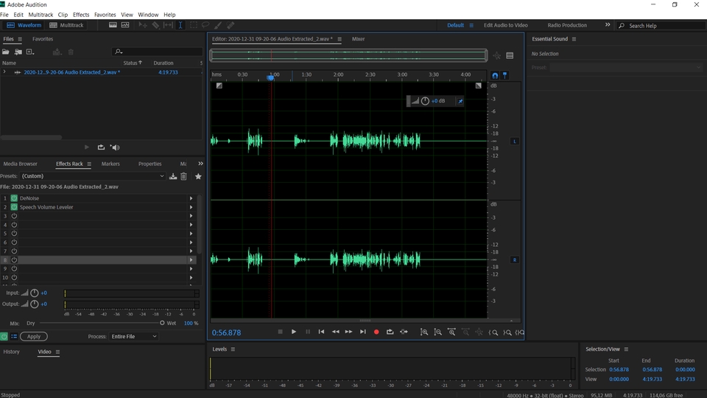Click the Mix Dry/Wet slider handle
The height and width of the screenshot is (398, 707).
tap(162, 323)
